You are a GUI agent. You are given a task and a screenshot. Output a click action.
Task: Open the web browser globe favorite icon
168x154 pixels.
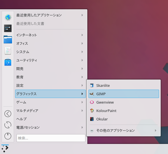click(8, 17)
